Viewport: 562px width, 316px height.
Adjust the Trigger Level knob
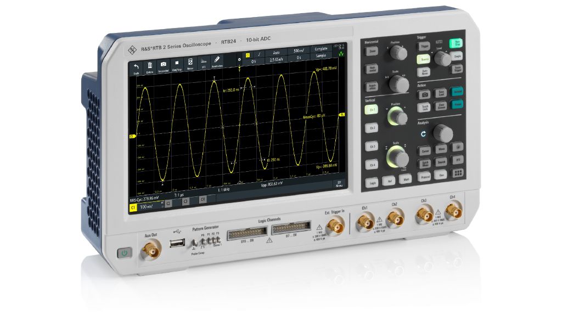click(x=442, y=59)
